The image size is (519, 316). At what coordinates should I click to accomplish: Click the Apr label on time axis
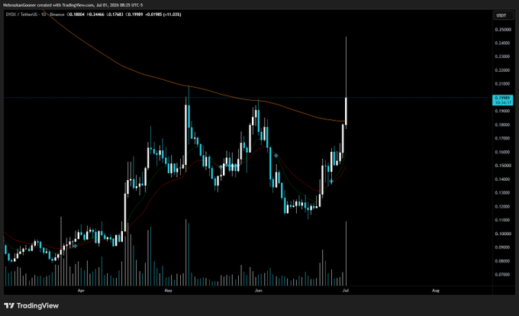coord(81,291)
